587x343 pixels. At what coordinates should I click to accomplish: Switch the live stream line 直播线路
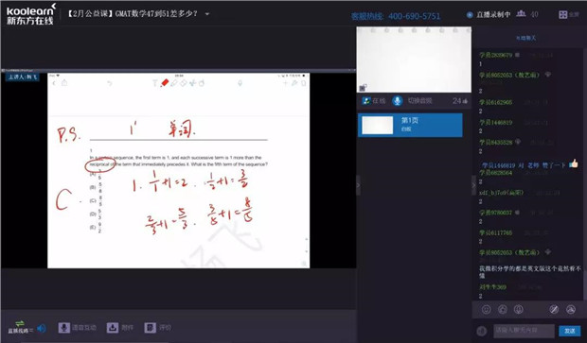21,327
